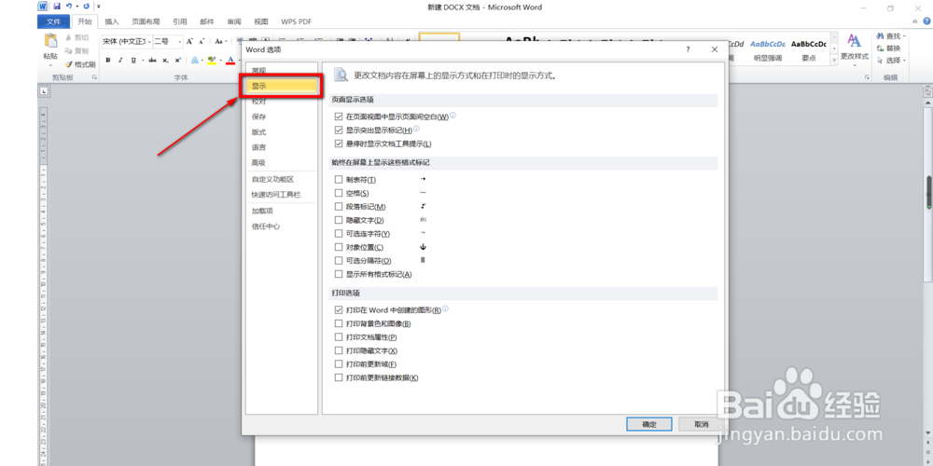933x466 pixels.
Task: Toggle 显示突出显示标记 checkbox
Action: [x=339, y=130]
